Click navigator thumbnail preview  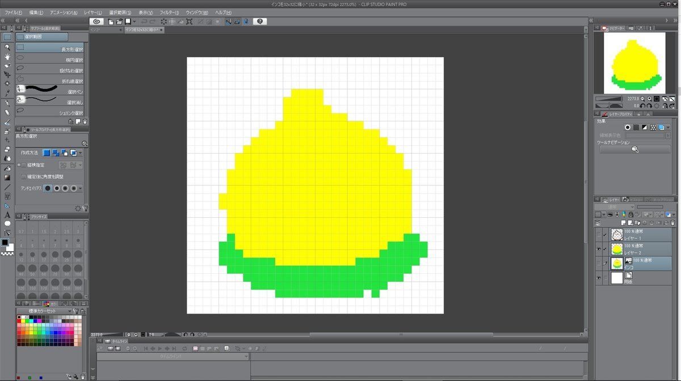634,62
